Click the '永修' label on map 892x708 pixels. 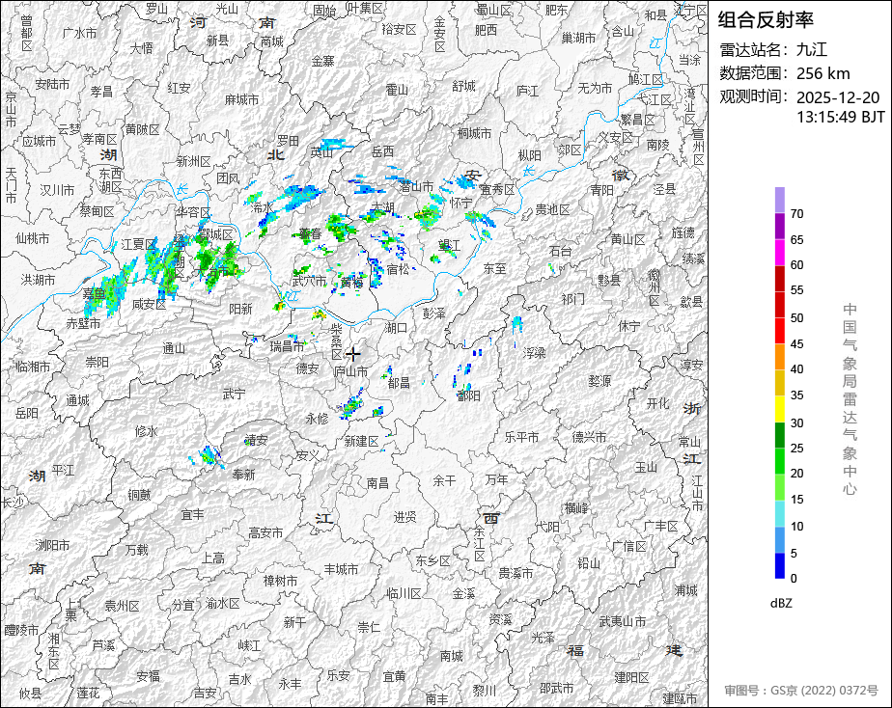point(317,419)
